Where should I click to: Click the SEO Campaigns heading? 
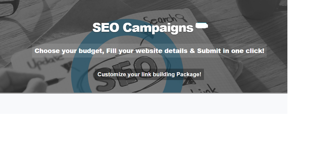(143, 28)
